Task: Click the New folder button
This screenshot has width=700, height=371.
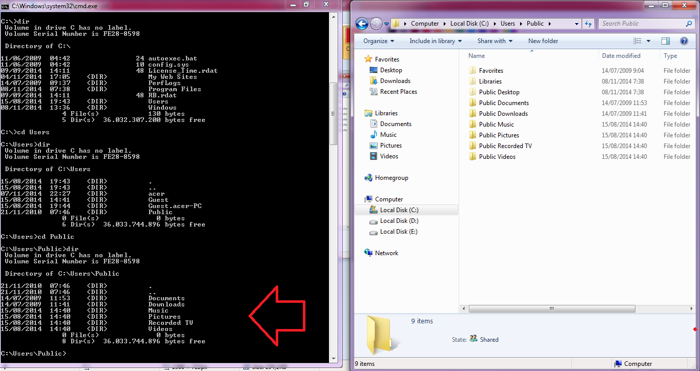Action: pos(543,41)
